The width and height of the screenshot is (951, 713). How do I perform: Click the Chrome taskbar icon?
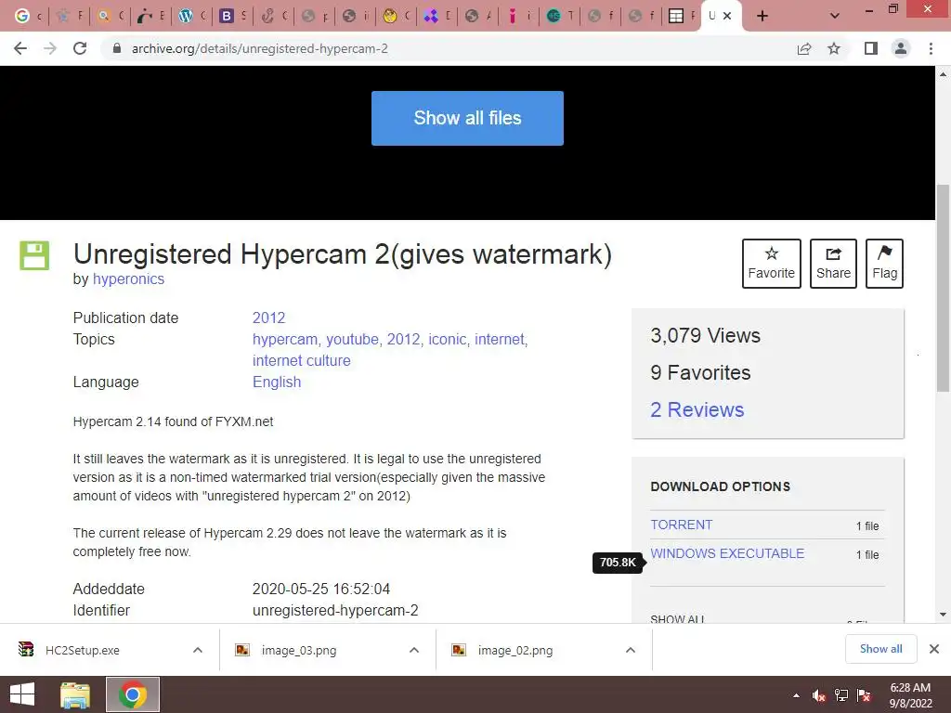pyautogui.click(x=133, y=694)
